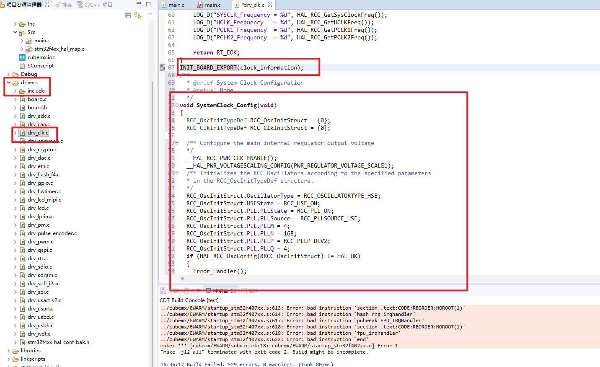
Task: Select drv_clk.c in tree
Action: [x=38, y=133]
